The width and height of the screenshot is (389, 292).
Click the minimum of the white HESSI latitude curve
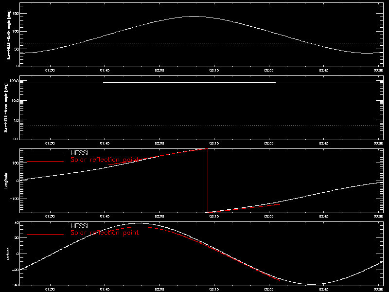312,284
